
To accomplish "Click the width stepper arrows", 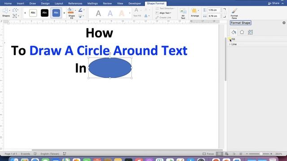I will 221,16.
